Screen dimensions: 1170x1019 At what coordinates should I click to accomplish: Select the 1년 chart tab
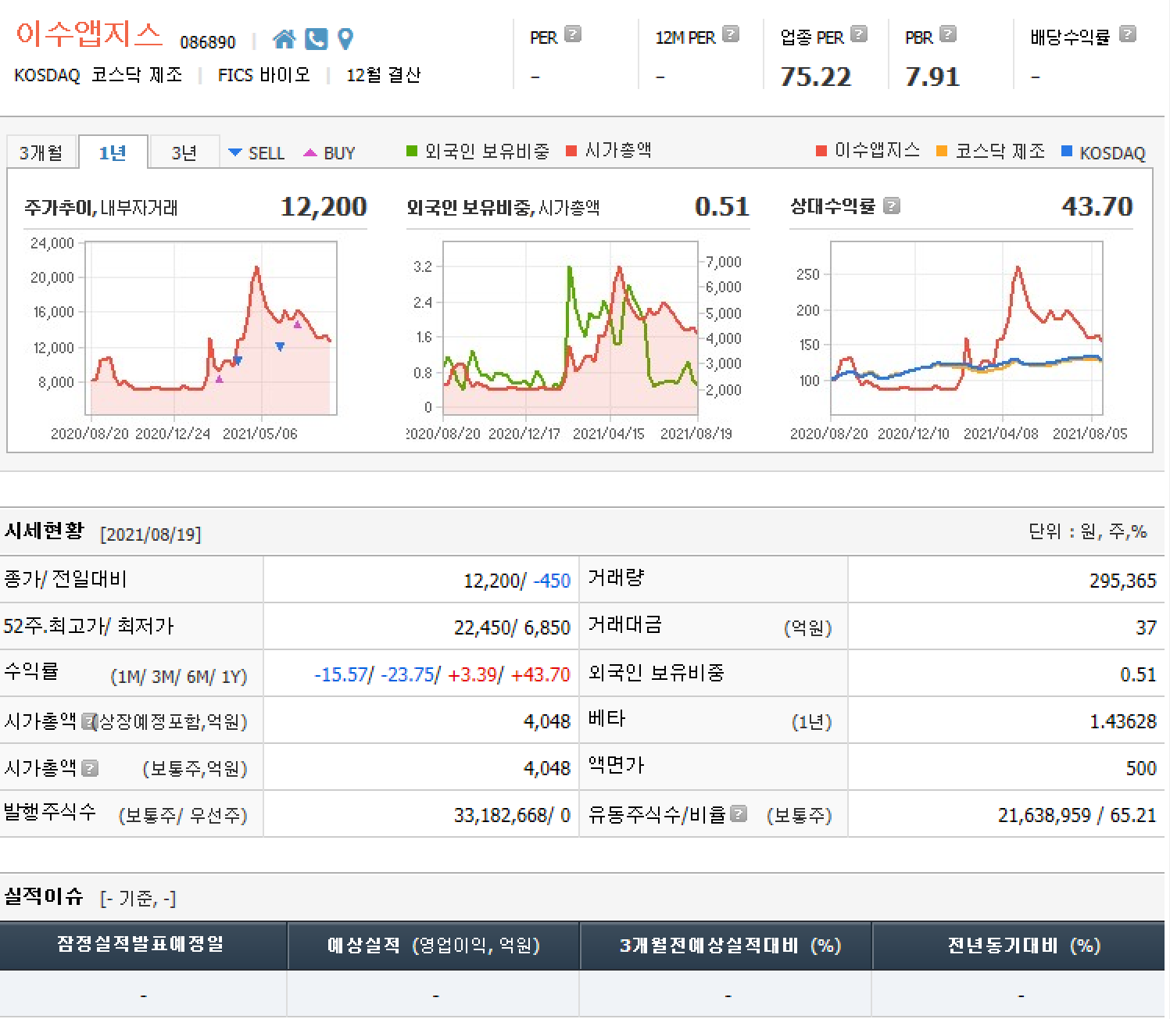click(113, 152)
